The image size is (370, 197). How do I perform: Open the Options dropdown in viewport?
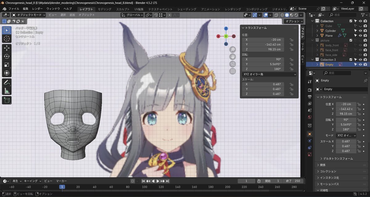click(294, 21)
